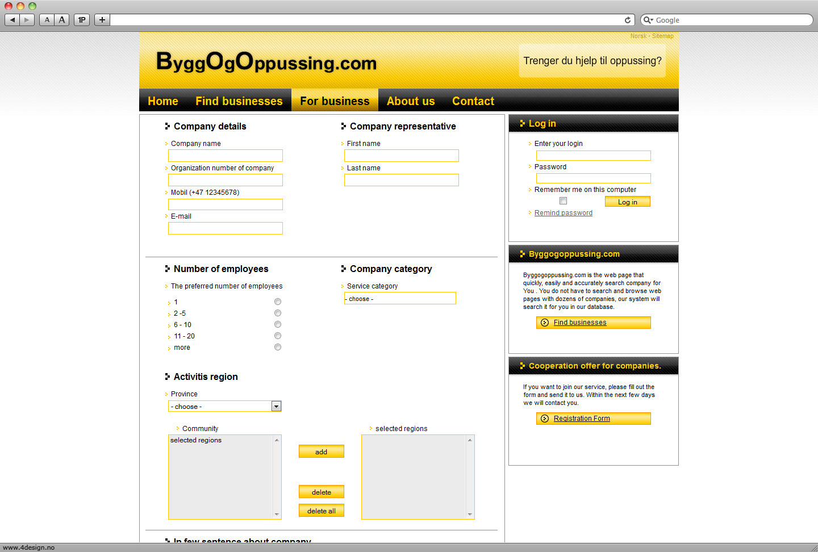Image resolution: width=818 pixels, height=552 pixels.
Task: Switch language via Norsk link
Action: pos(638,36)
